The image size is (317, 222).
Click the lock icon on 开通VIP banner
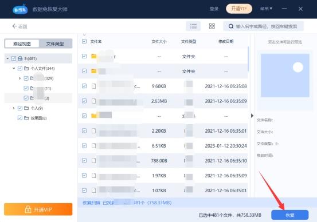tap(28, 209)
